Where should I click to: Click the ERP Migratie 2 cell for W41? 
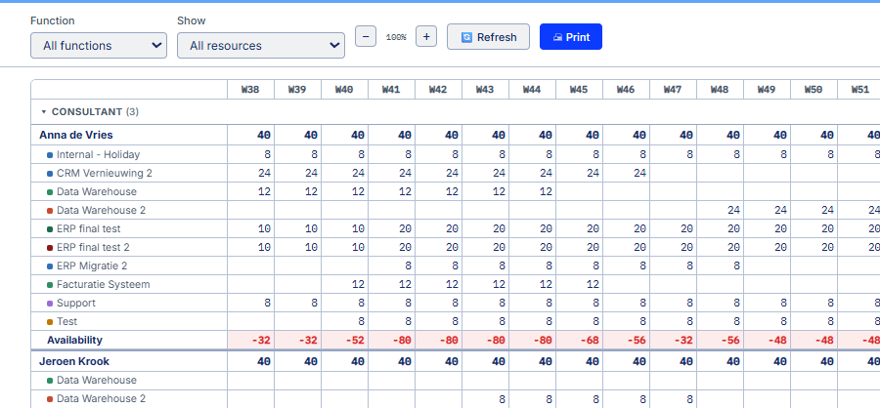click(x=392, y=265)
